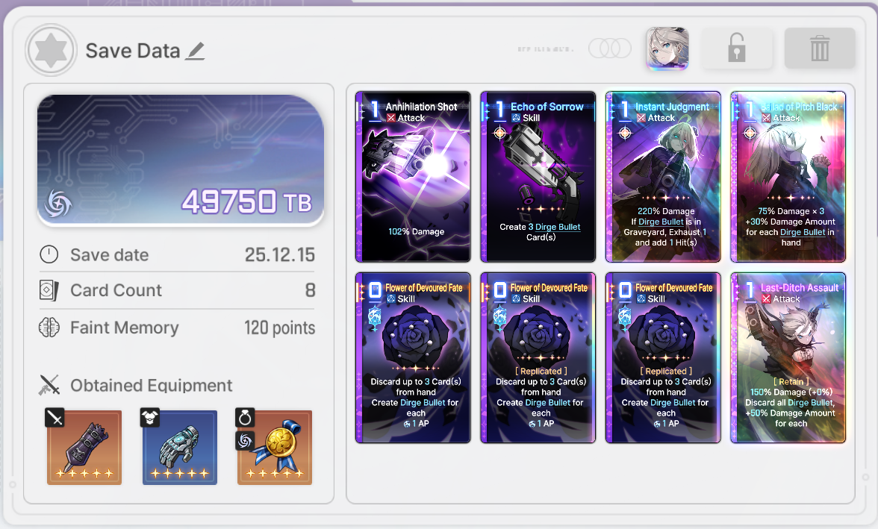
Task: Select the Ballad of Pitch Black card
Action: [x=788, y=177]
